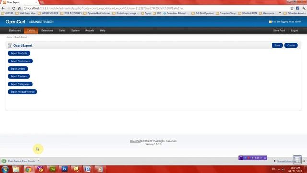Open Windows Explorer taskbar icon
Viewport: 307px width, 173px height.
[x=16, y=169]
